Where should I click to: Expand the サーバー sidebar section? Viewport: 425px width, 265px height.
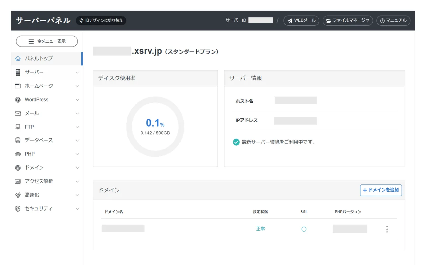click(x=77, y=72)
